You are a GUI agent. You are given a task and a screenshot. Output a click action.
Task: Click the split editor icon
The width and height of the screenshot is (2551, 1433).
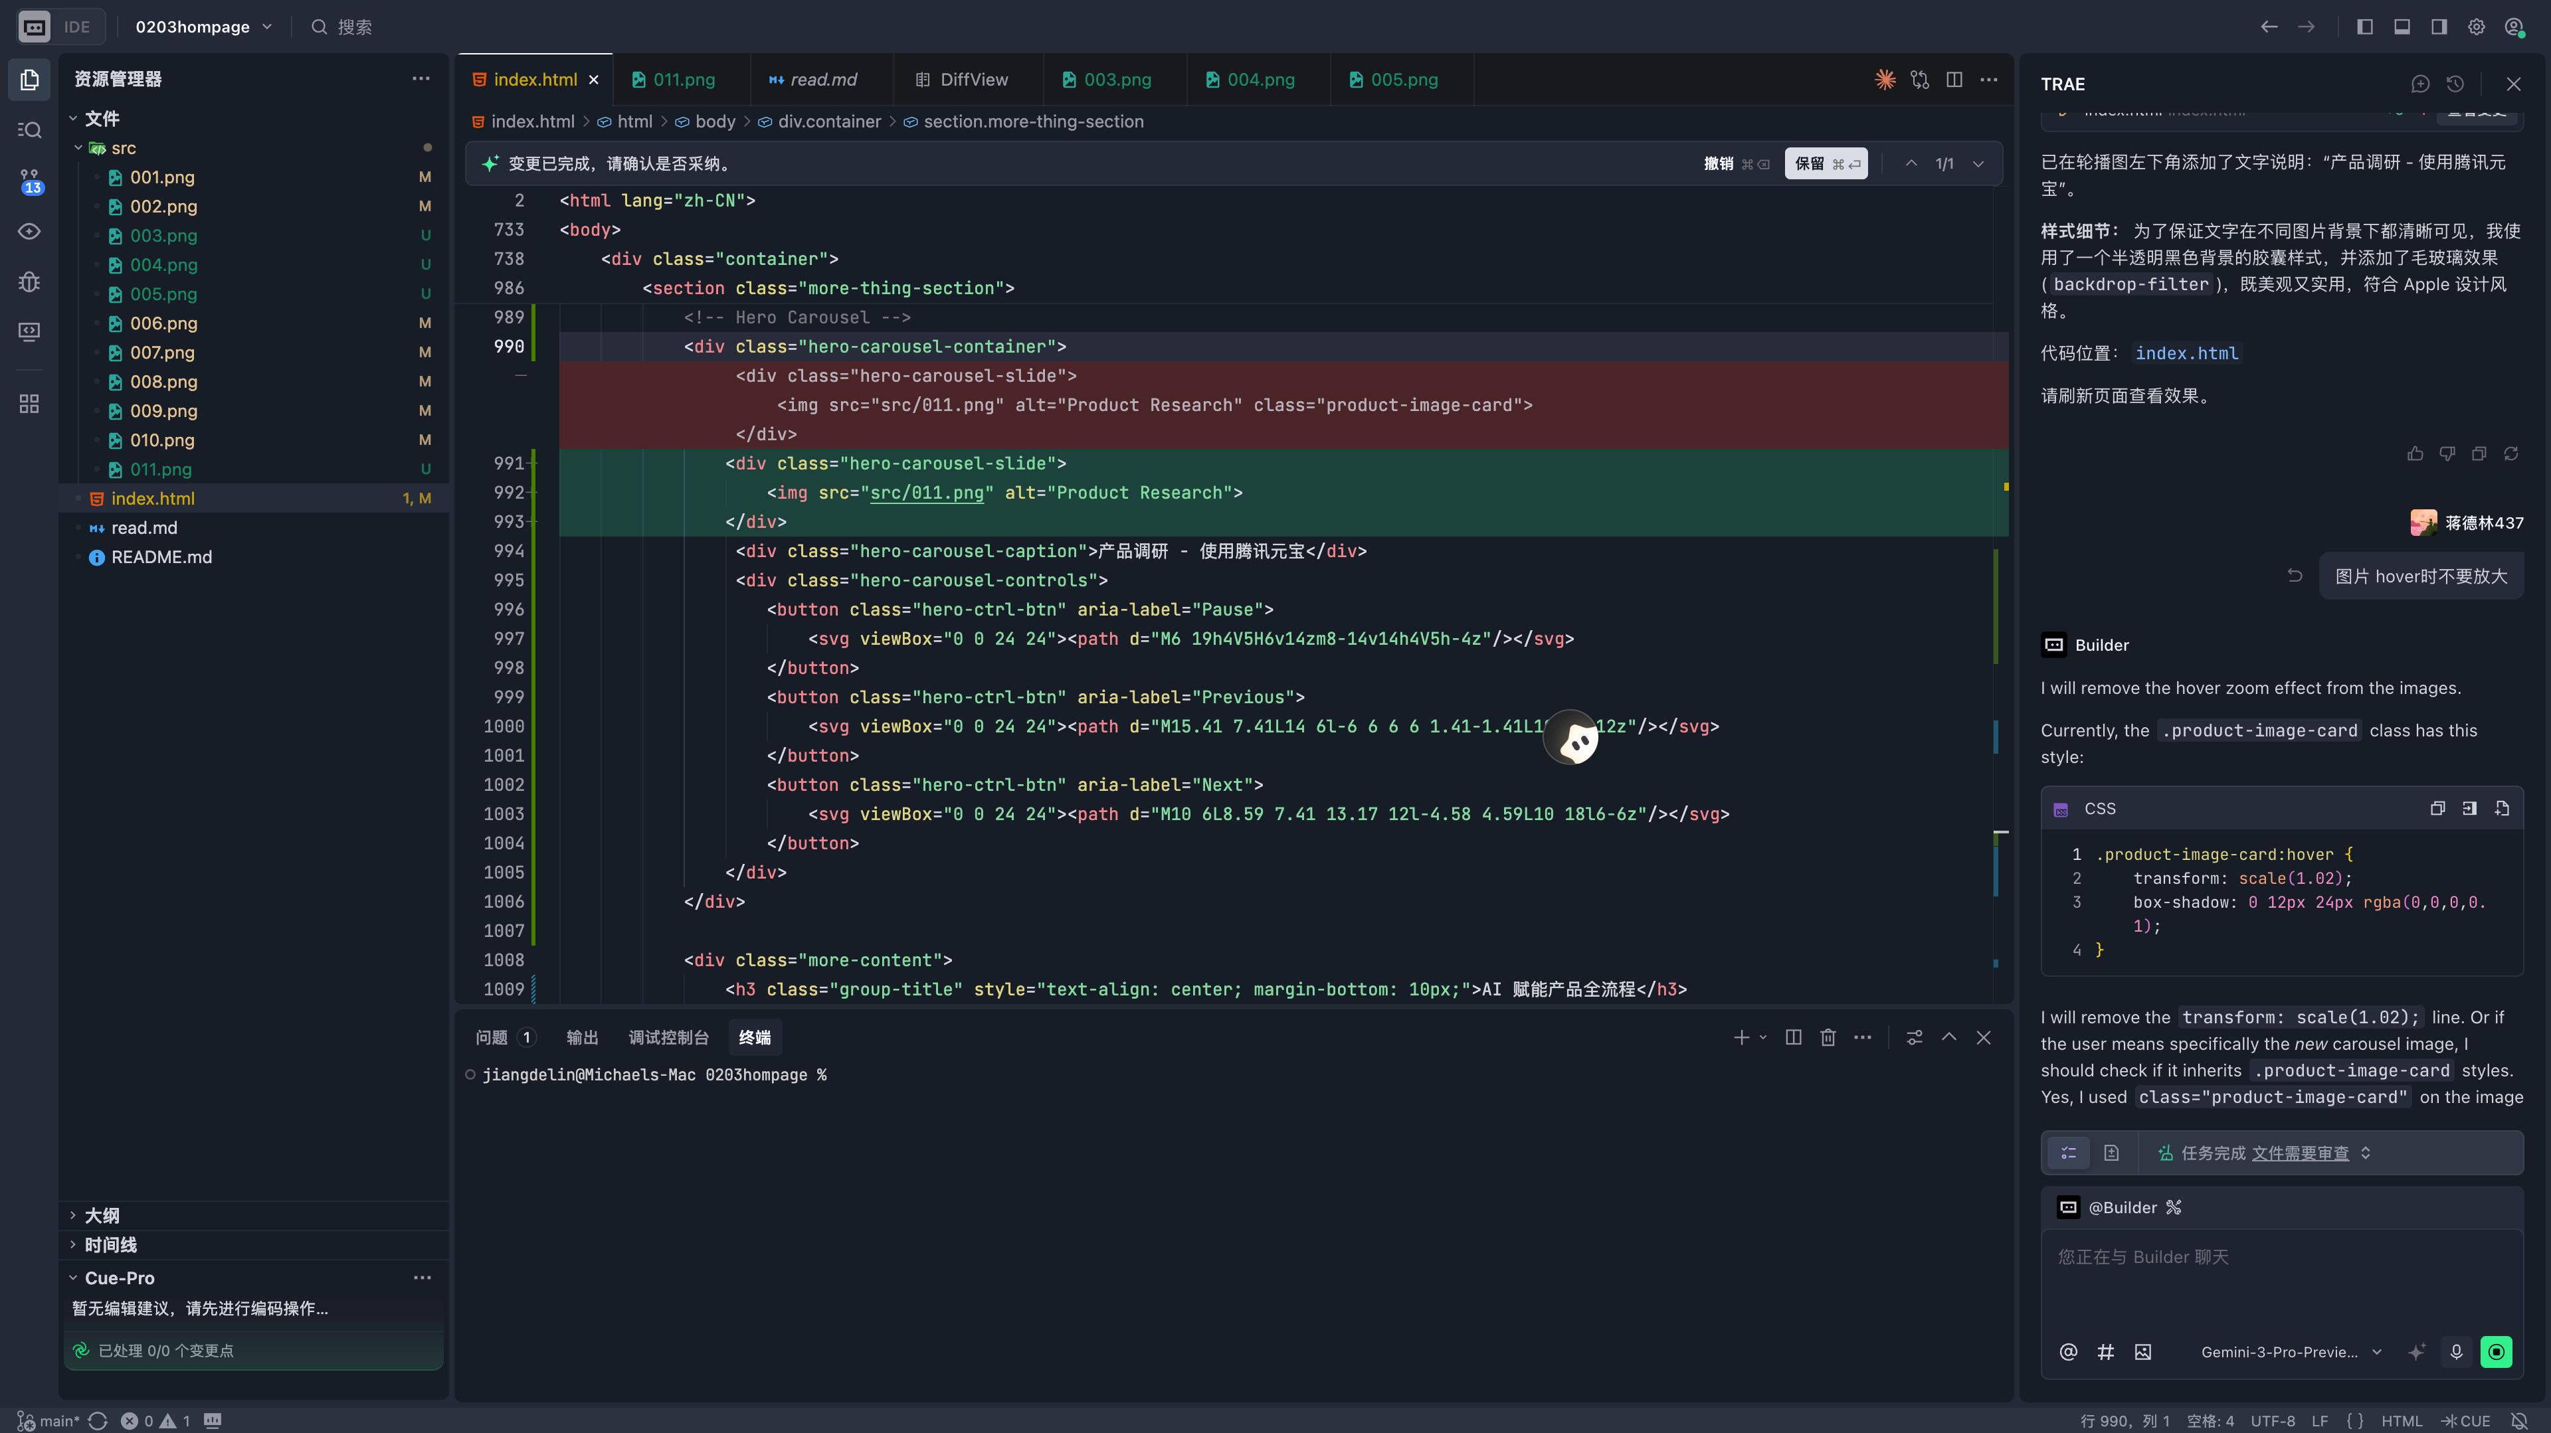point(1954,79)
